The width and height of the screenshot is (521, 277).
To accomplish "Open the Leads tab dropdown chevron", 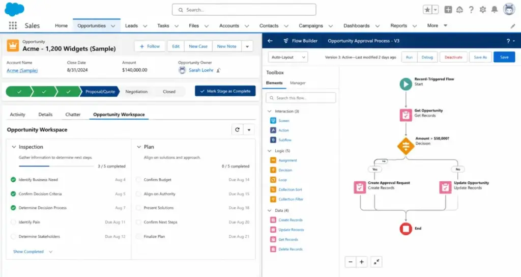I will (145, 26).
